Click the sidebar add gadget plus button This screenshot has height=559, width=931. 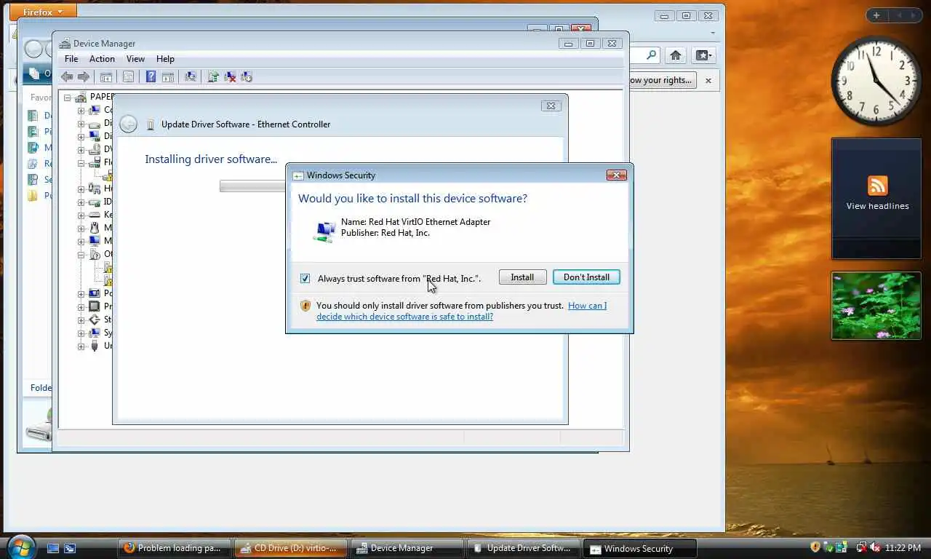pos(876,15)
